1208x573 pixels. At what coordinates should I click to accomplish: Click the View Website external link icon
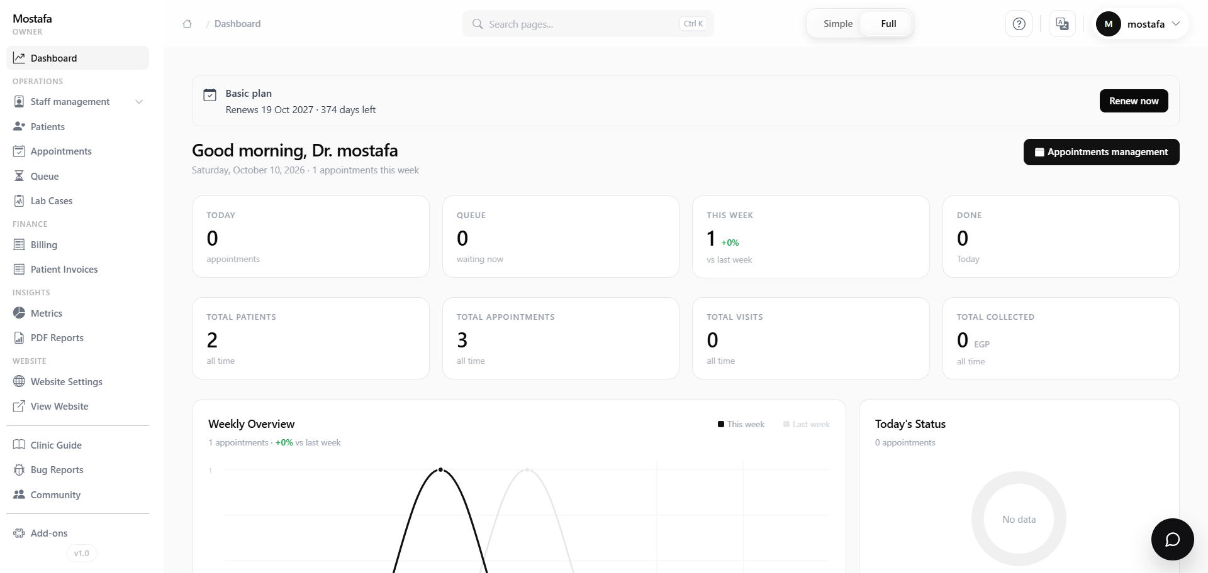pyautogui.click(x=19, y=406)
